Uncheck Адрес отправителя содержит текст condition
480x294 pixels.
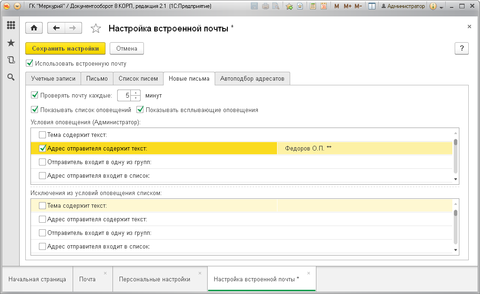[42, 148]
